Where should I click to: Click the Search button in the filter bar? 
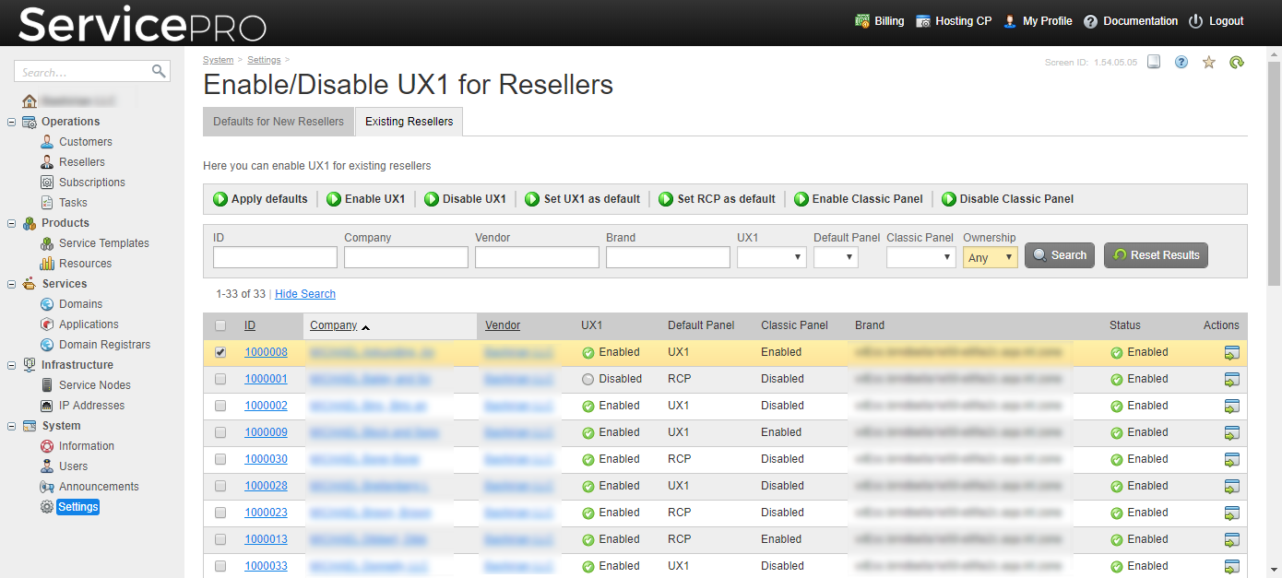[1060, 255]
